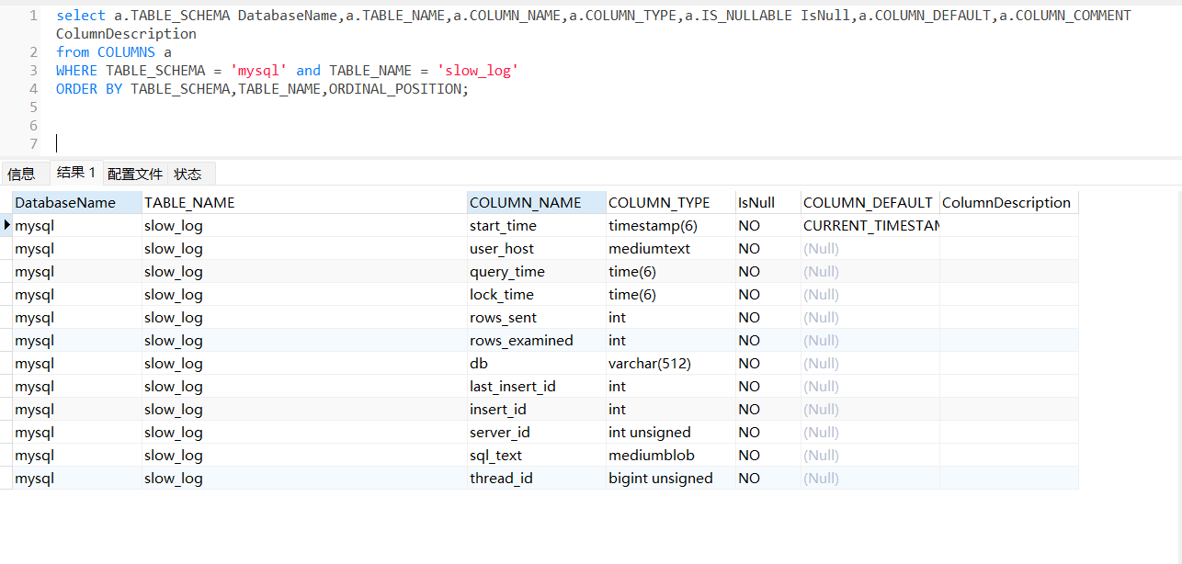
Task: Click the bigint unsigned type cell
Action: click(x=671, y=479)
